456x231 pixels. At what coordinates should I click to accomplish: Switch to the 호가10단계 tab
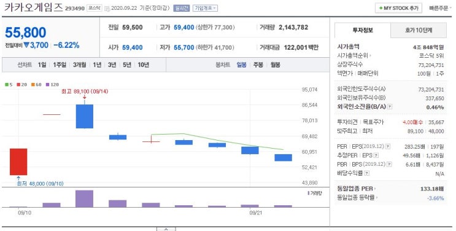tap(419, 30)
